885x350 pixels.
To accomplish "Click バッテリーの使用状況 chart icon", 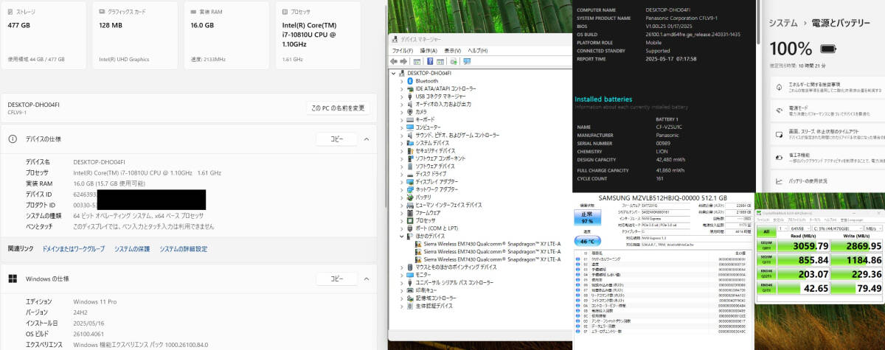I will [780, 181].
